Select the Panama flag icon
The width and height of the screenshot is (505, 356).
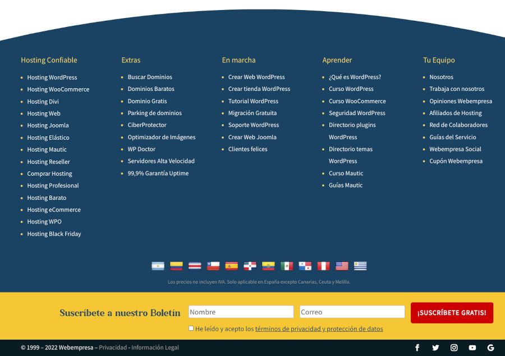tap(305, 266)
